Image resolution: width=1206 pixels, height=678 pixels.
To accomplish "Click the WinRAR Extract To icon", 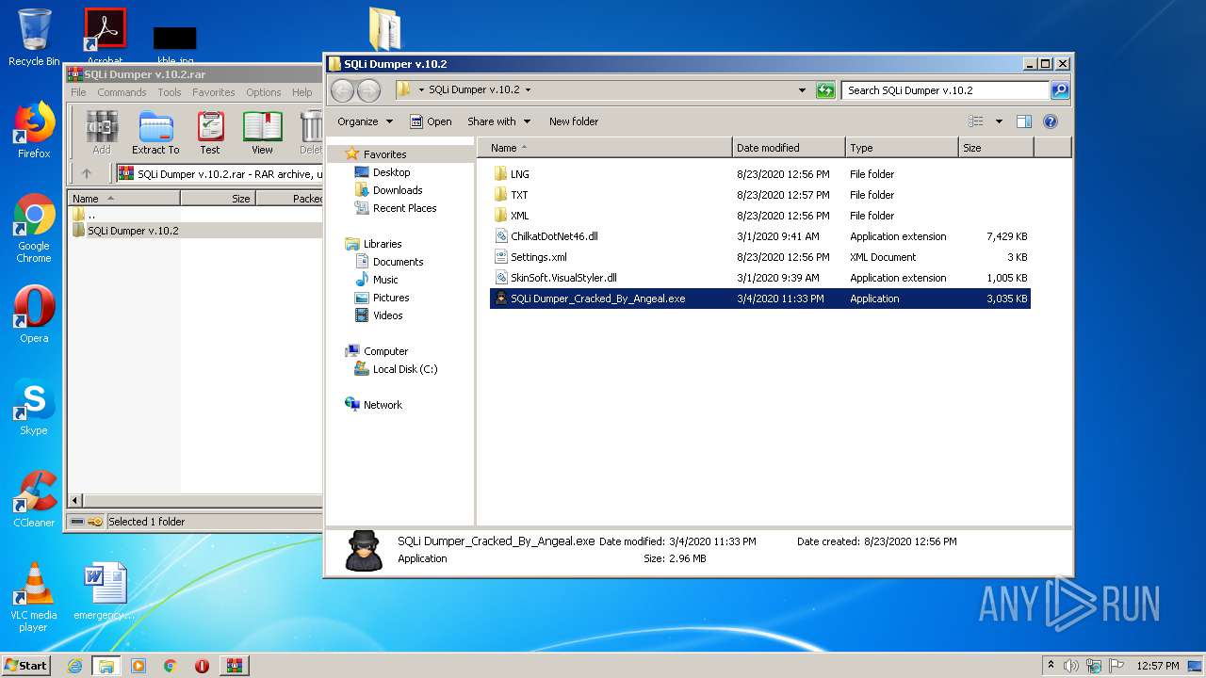I will [x=155, y=133].
